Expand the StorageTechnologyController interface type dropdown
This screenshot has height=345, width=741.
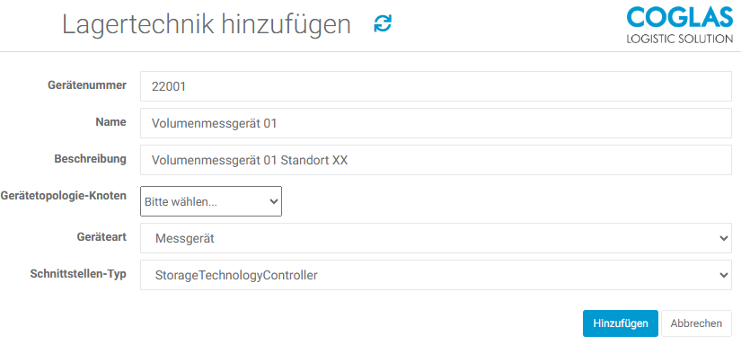436,275
